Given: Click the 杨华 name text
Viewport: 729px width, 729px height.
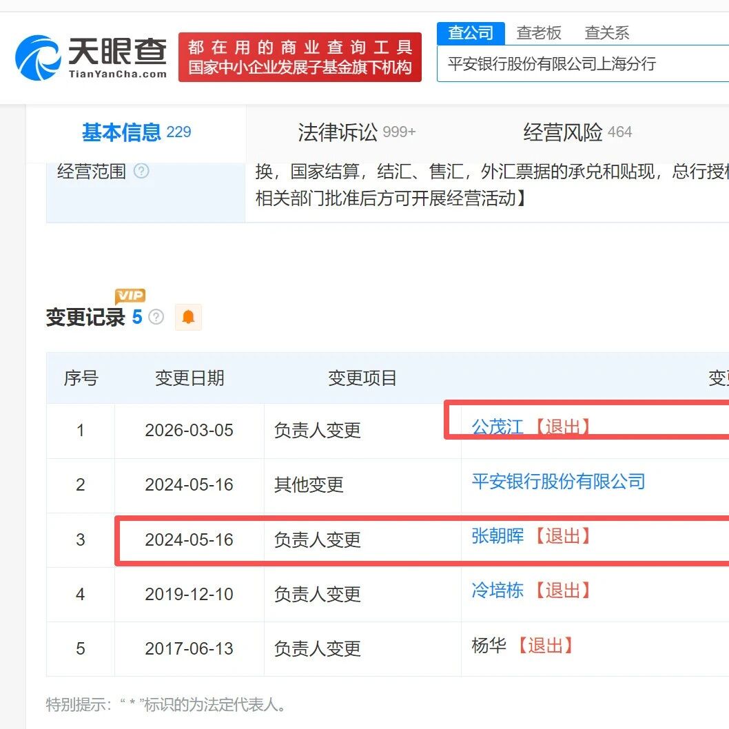Looking at the screenshot, I should click(489, 646).
